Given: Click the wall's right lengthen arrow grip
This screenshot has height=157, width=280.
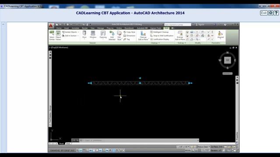Looking at the screenshot, I should coord(192,83).
